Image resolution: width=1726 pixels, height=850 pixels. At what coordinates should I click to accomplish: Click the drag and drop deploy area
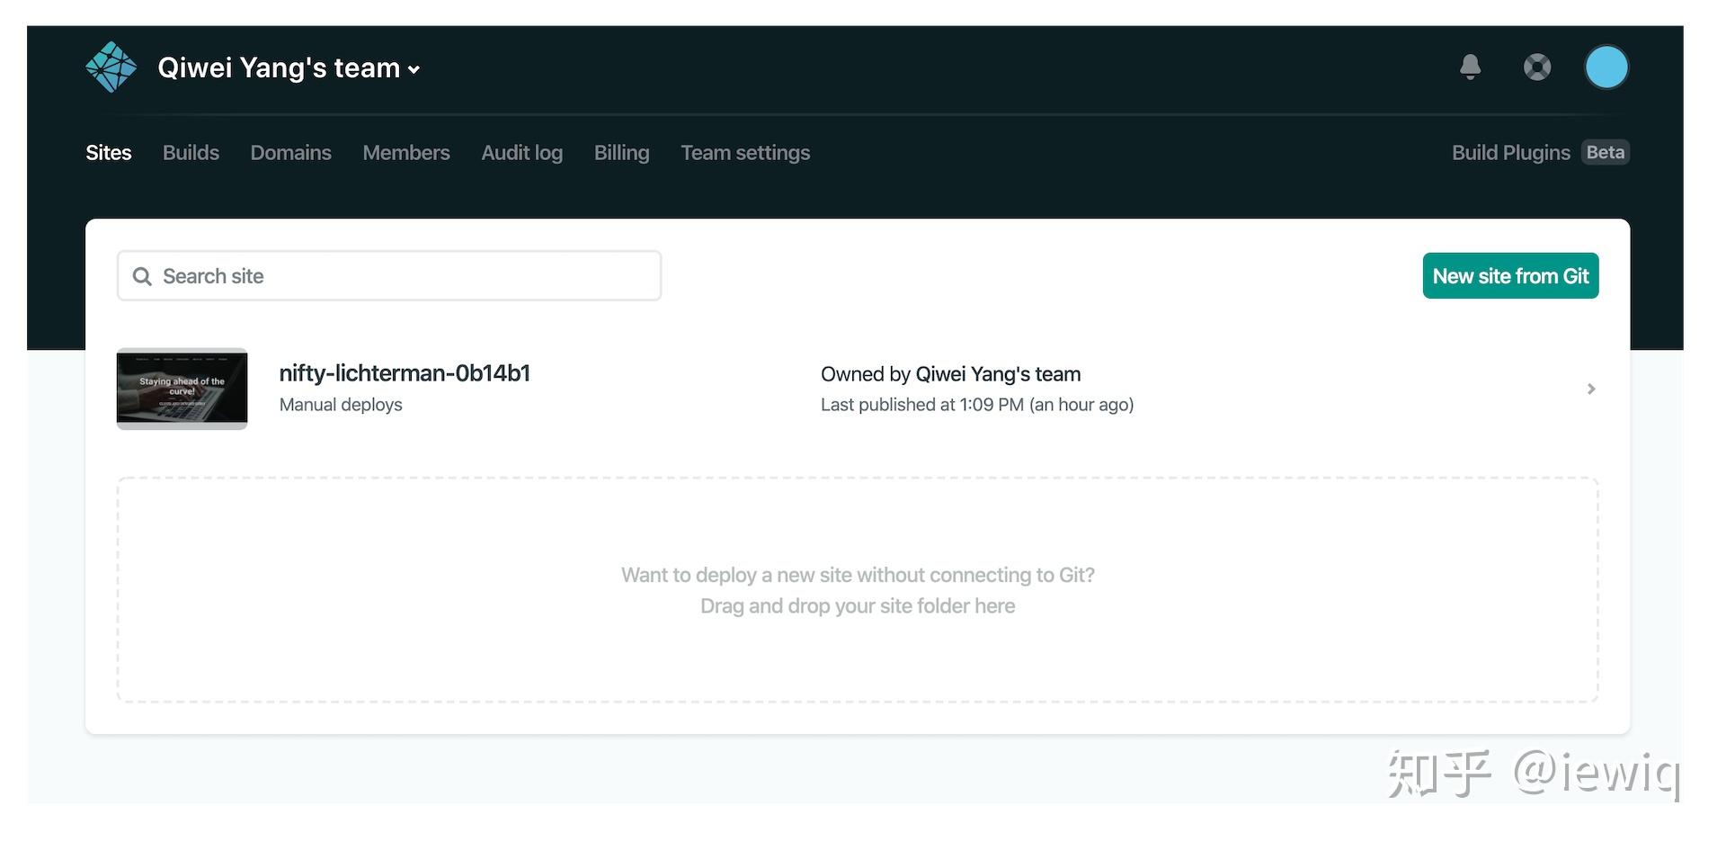tap(857, 590)
